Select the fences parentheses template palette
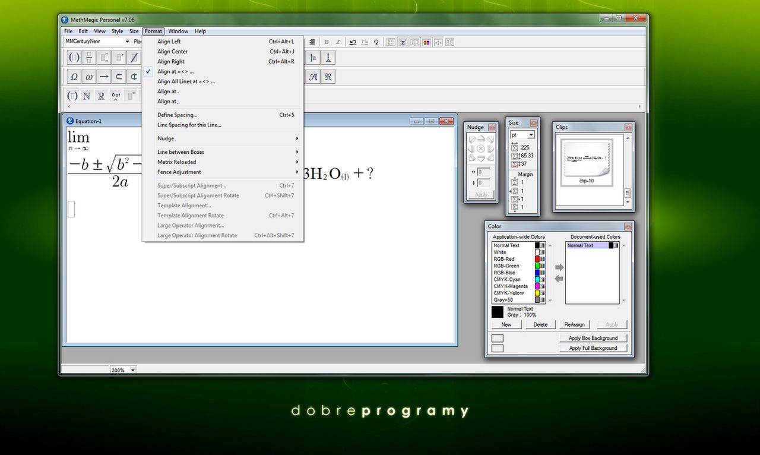The width and height of the screenshot is (760, 455). pyautogui.click(x=74, y=58)
